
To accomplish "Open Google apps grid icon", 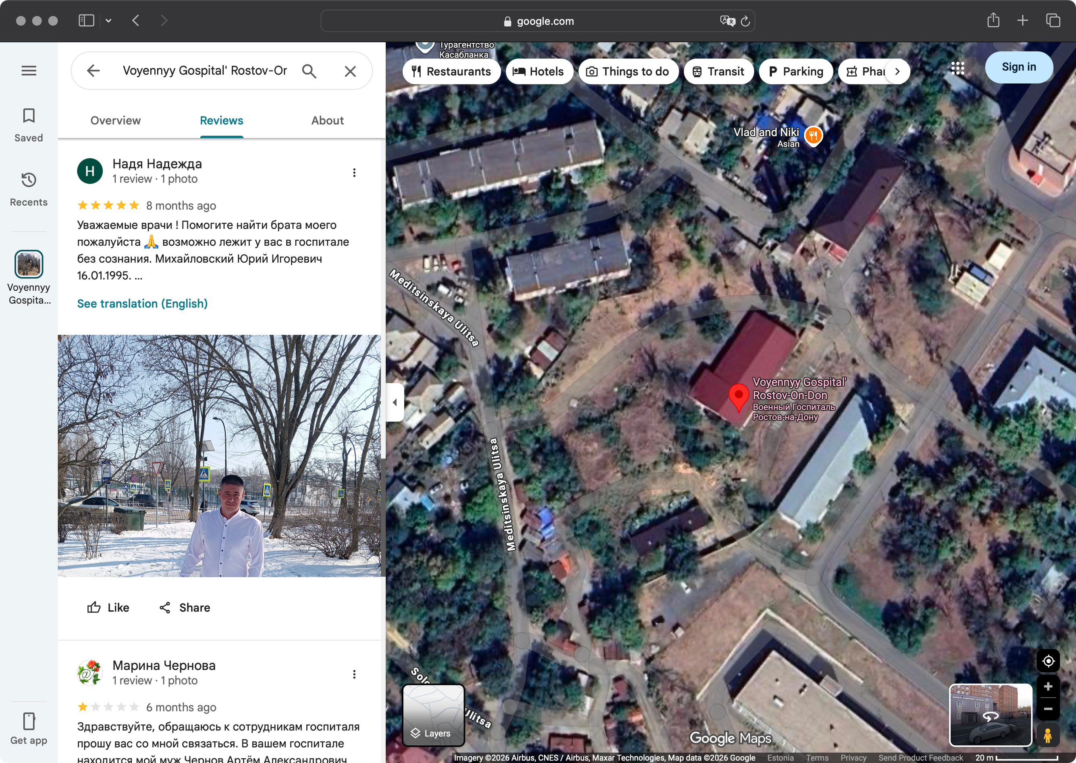I will (x=958, y=68).
